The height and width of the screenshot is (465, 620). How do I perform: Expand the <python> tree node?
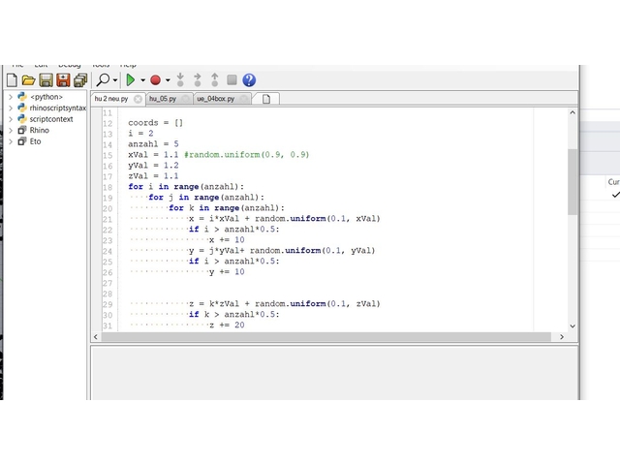[11, 97]
